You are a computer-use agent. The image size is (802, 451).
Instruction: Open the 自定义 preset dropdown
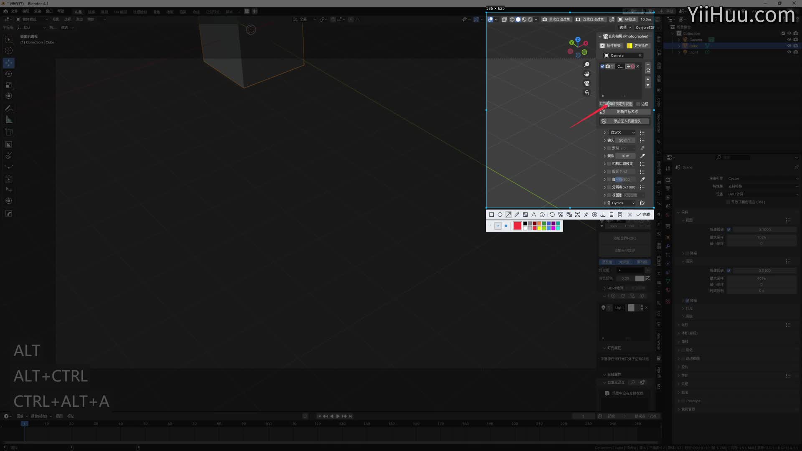(x=622, y=132)
